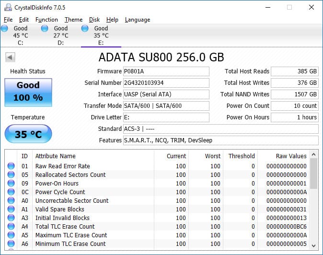
Task: Select the Valid Spare Blocks row
Action: coord(157,209)
